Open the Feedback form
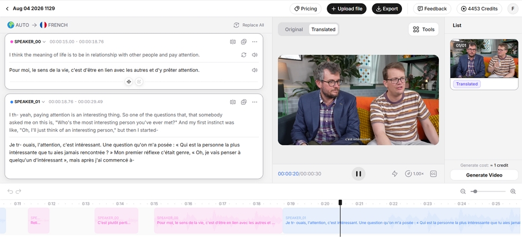 click(x=432, y=9)
